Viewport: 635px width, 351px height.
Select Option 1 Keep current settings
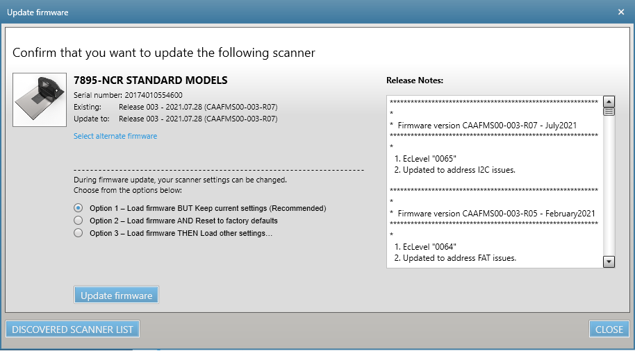click(x=79, y=208)
